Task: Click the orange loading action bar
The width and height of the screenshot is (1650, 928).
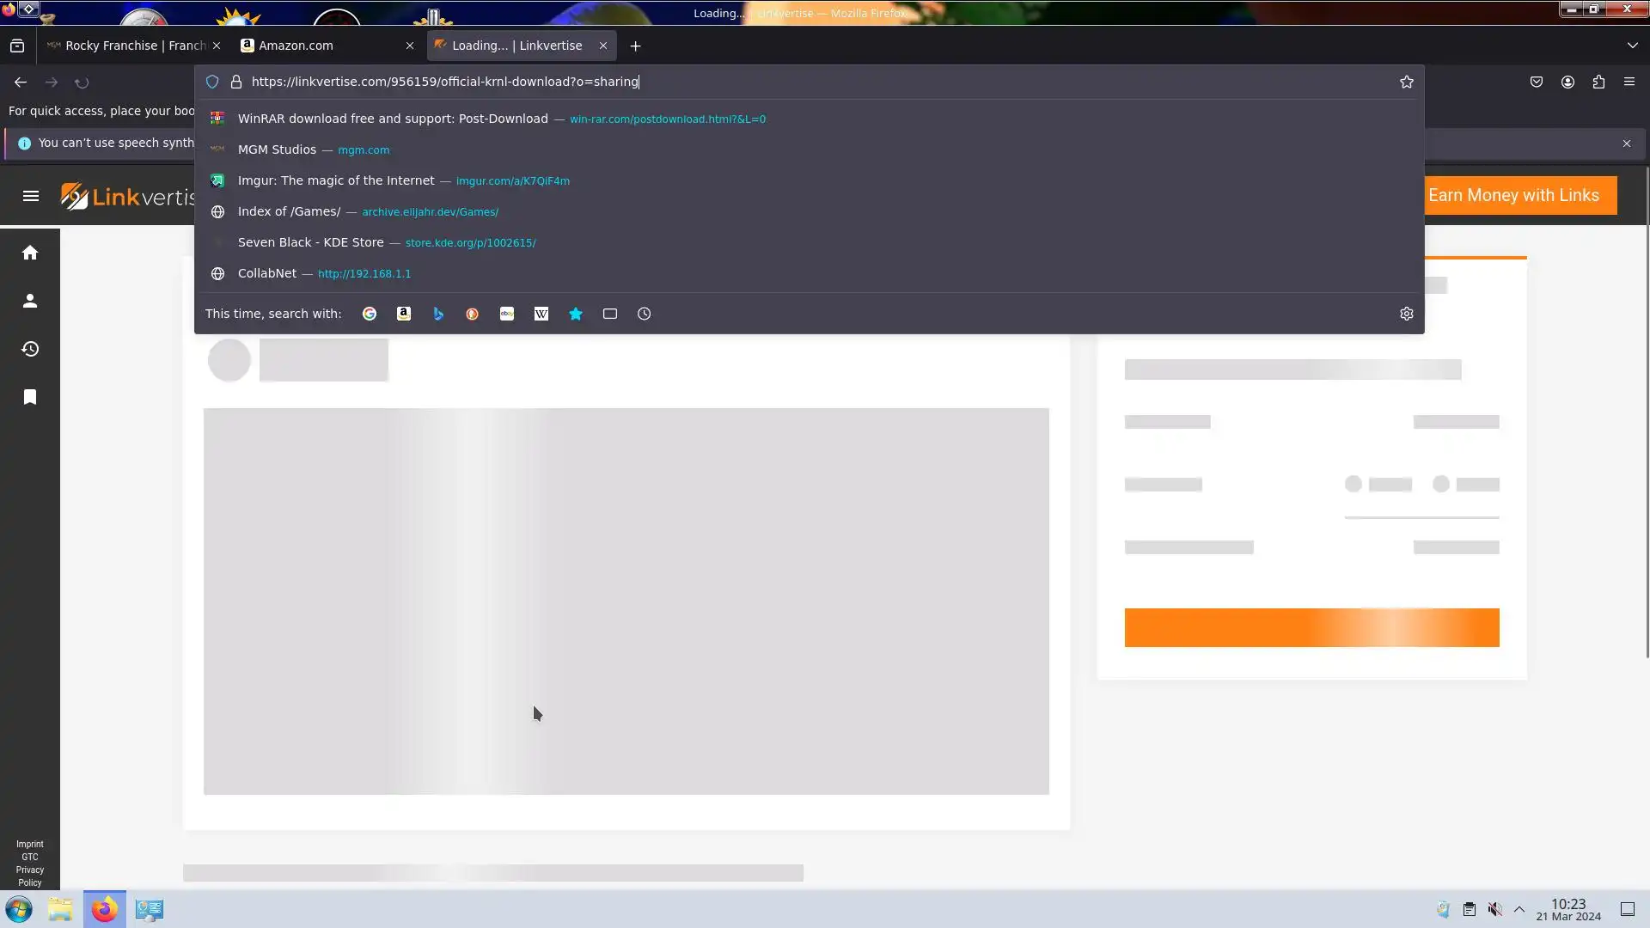Action: pos(1311,627)
